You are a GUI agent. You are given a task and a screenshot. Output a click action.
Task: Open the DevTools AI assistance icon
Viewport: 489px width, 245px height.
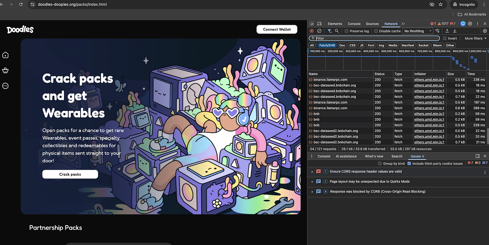point(463,24)
